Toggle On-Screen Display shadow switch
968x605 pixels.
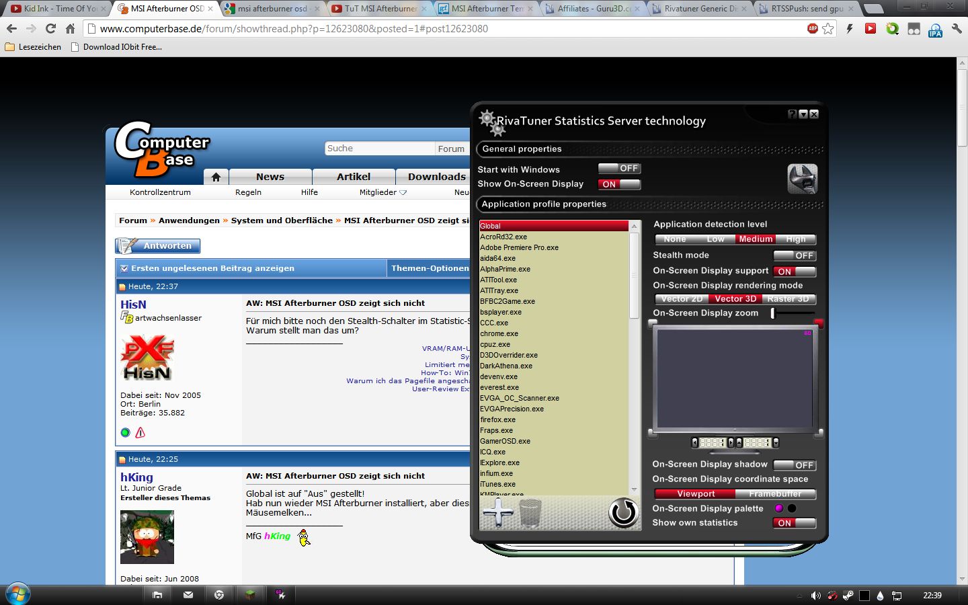[795, 465]
